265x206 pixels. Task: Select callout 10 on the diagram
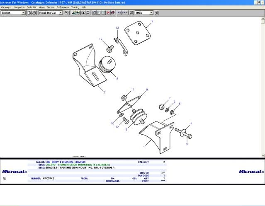pos(112,124)
